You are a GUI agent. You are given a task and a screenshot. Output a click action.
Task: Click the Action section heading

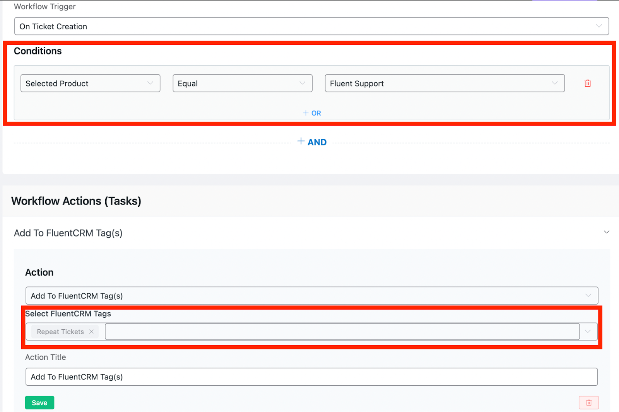[x=39, y=272]
